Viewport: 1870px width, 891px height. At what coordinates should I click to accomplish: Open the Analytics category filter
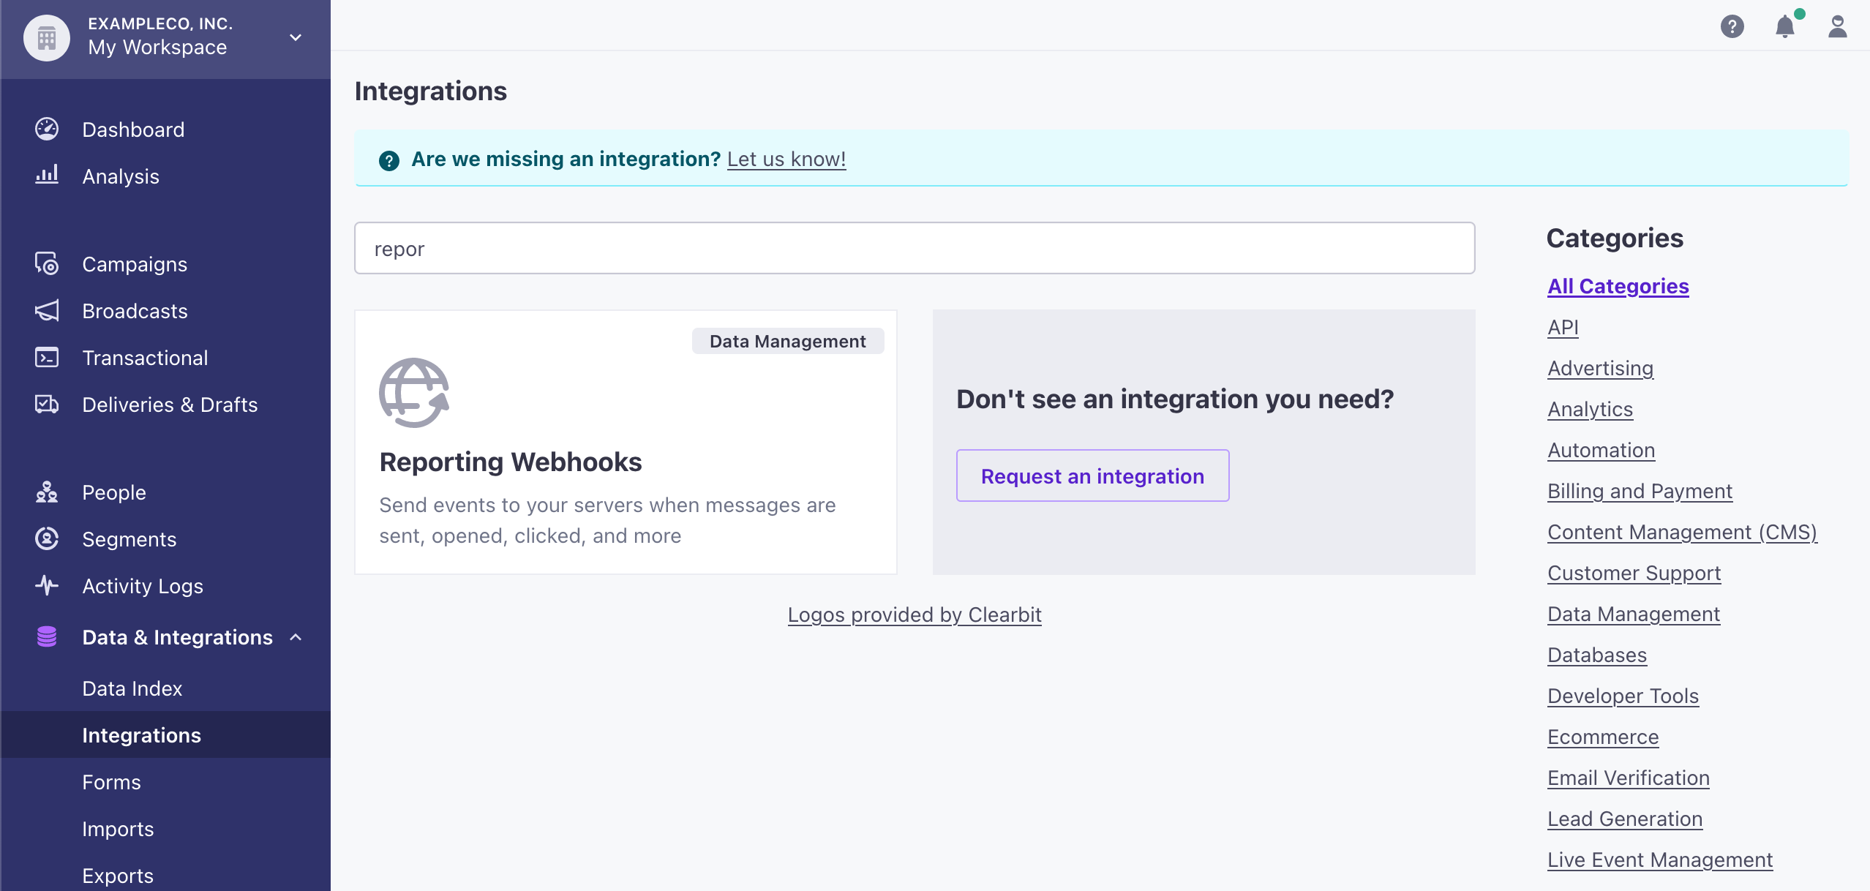[x=1591, y=408]
